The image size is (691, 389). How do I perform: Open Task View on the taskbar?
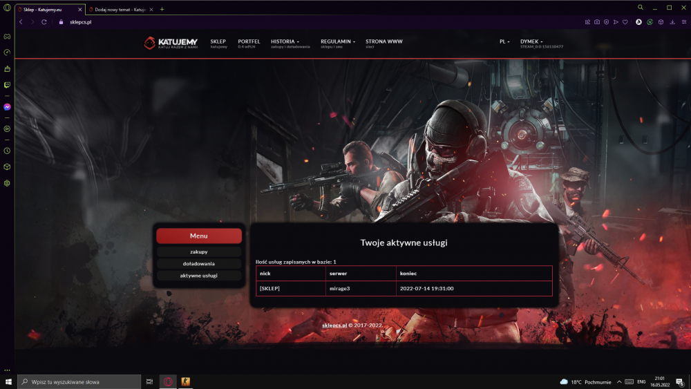(x=150, y=382)
